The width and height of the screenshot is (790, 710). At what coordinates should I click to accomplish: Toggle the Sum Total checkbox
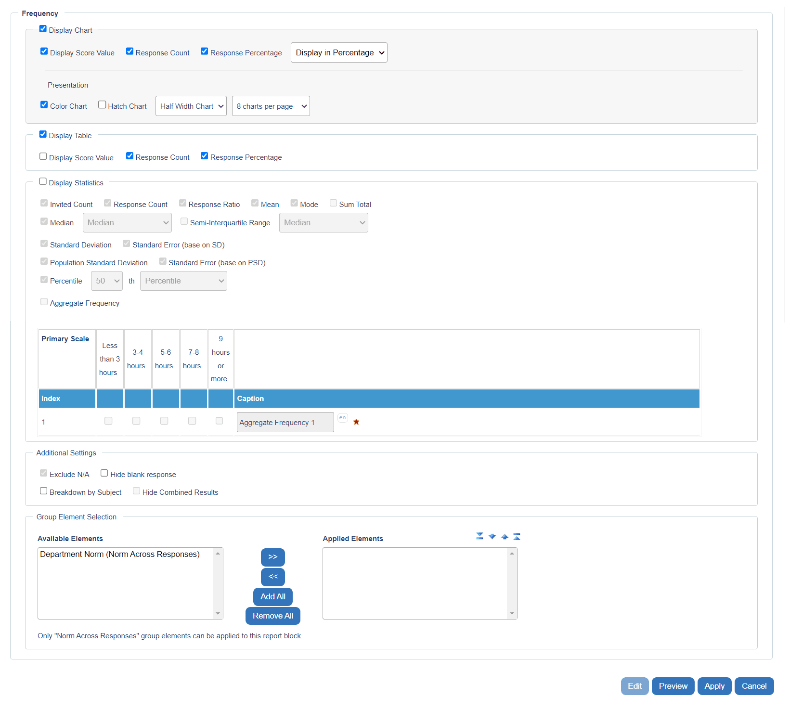tap(333, 203)
